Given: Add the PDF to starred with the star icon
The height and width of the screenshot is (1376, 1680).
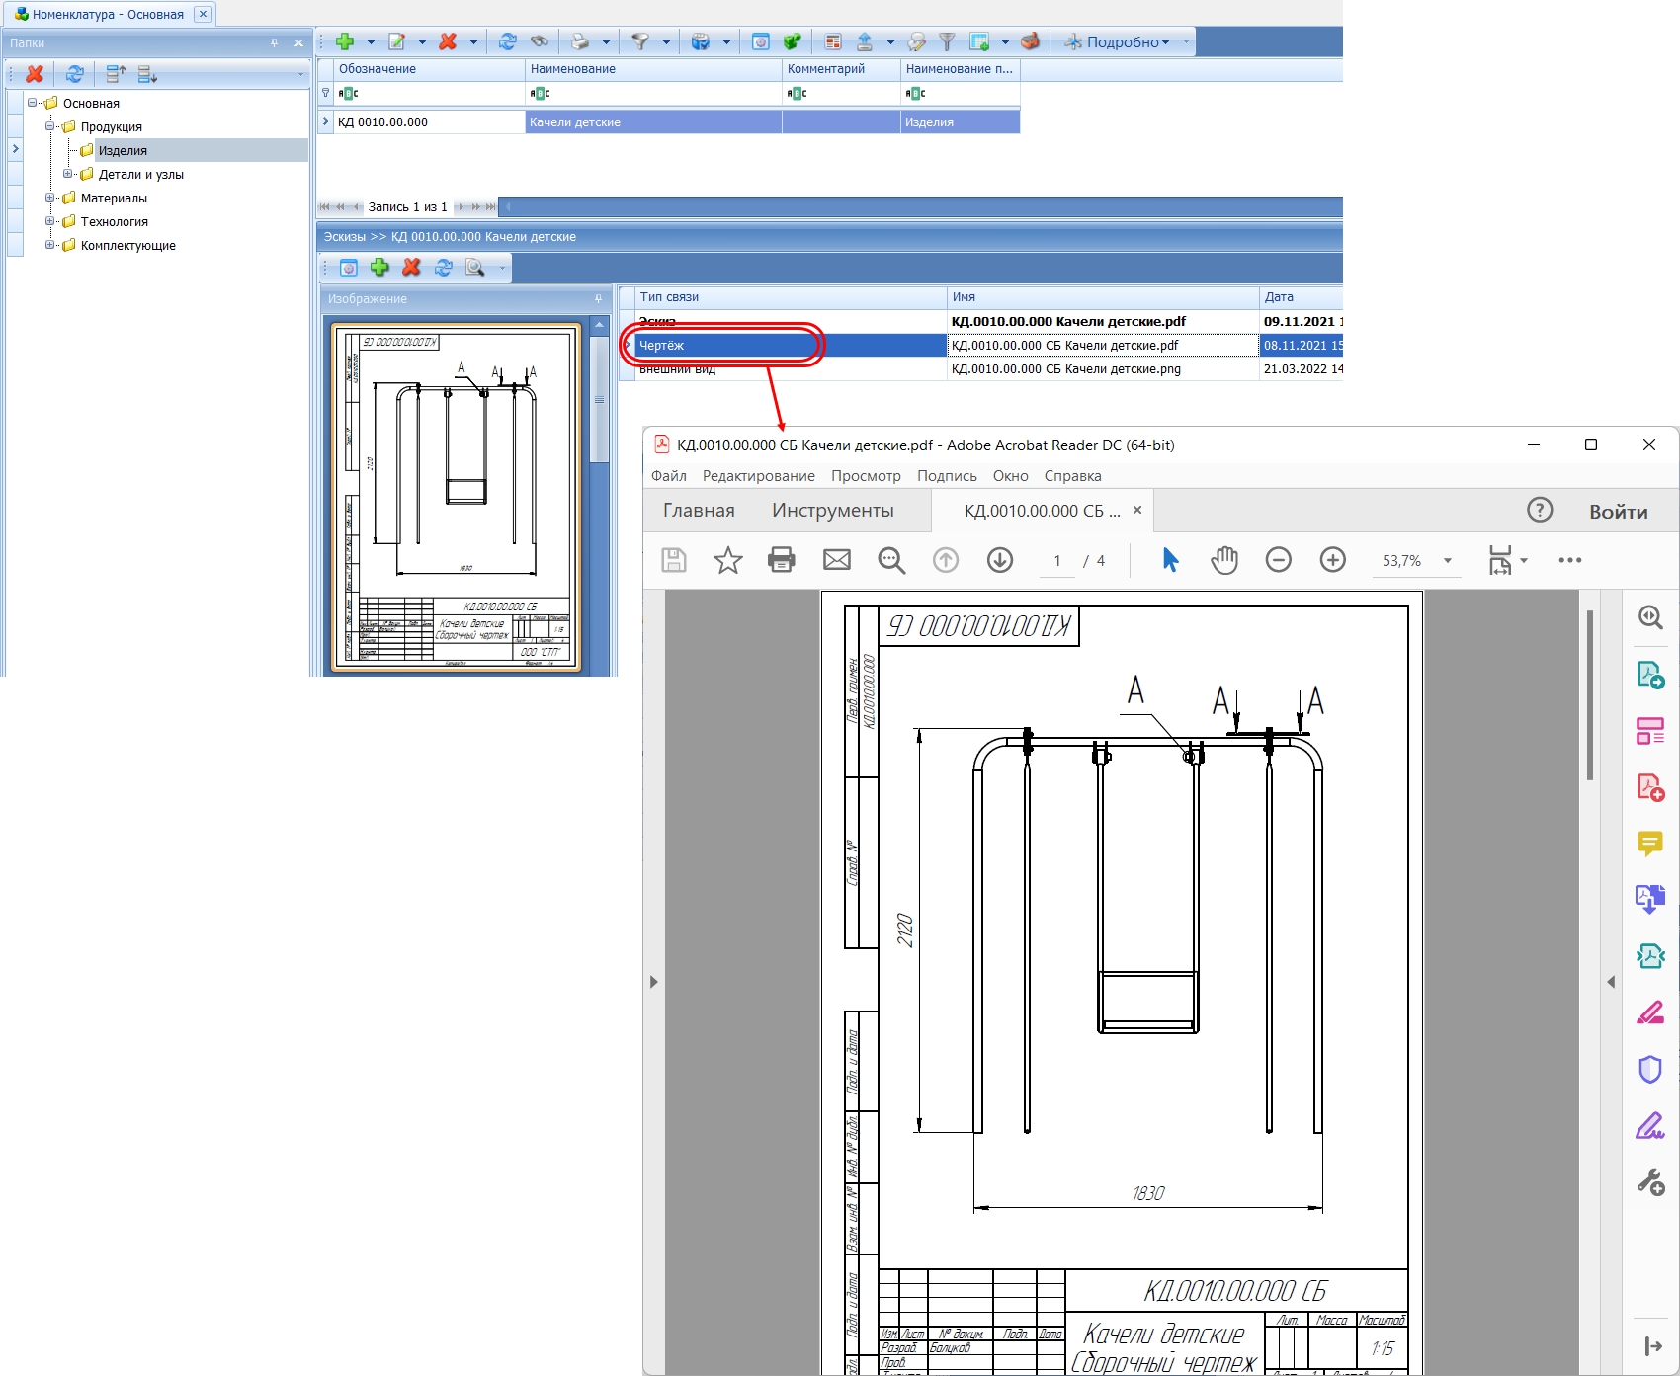Looking at the screenshot, I should pos(728,560).
